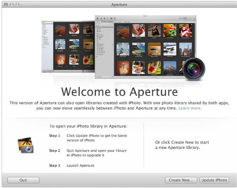This screenshot has height=188, width=237.
Task: Click the text To open your iPhoto library in Aperture
Action: 88,126
